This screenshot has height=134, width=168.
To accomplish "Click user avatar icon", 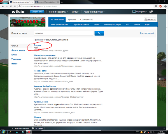I will pos(134,11).
